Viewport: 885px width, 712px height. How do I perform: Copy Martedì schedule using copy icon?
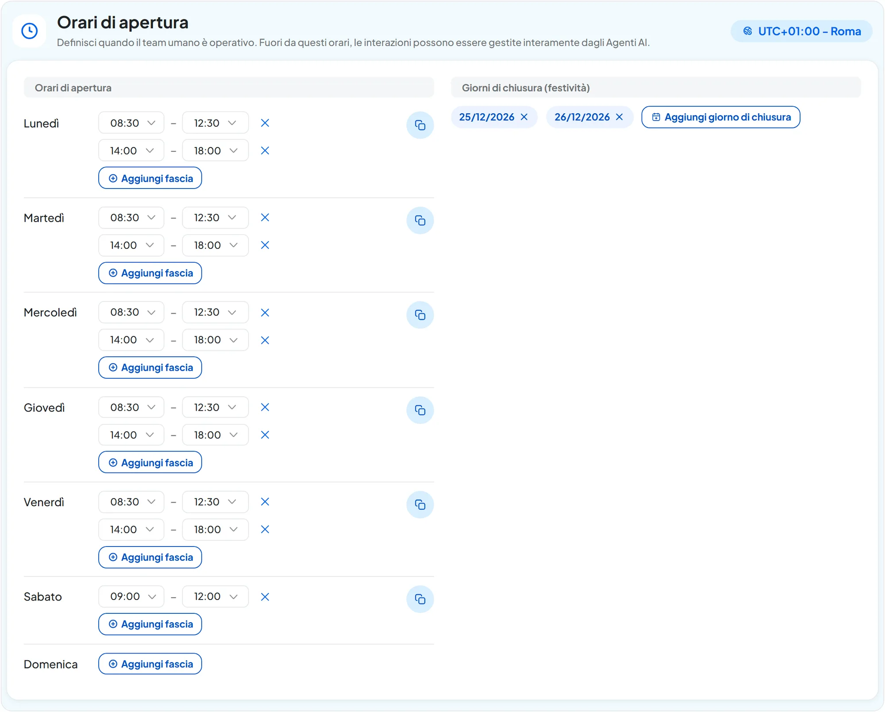point(420,220)
